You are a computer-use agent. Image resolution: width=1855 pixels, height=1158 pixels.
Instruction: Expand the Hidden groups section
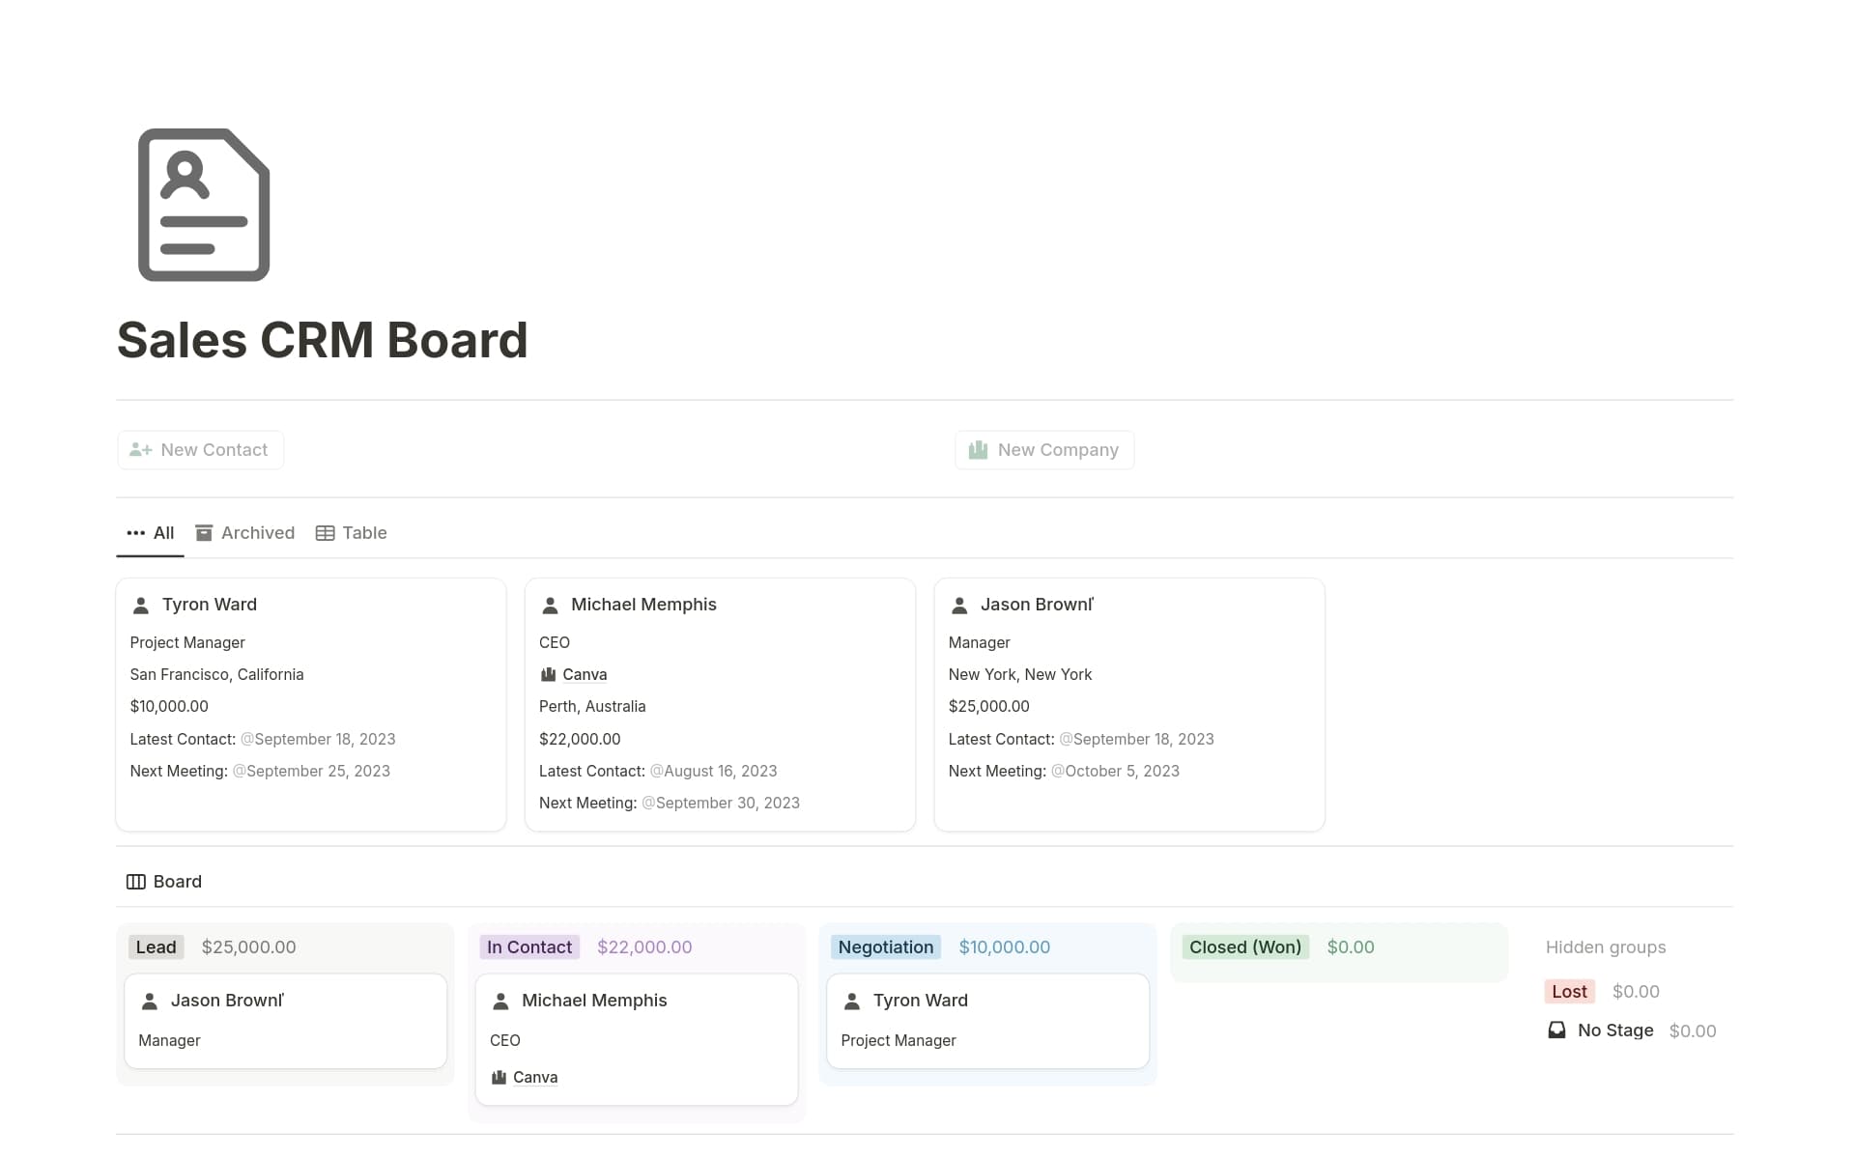click(x=1606, y=946)
